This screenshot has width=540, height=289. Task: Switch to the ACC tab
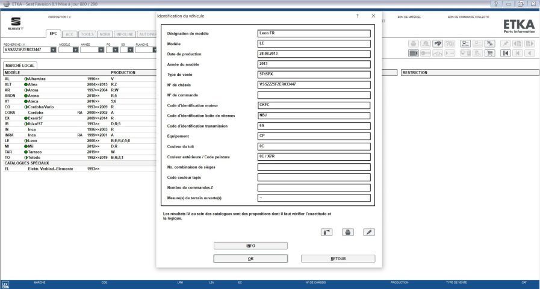pyautogui.click(x=70, y=34)
